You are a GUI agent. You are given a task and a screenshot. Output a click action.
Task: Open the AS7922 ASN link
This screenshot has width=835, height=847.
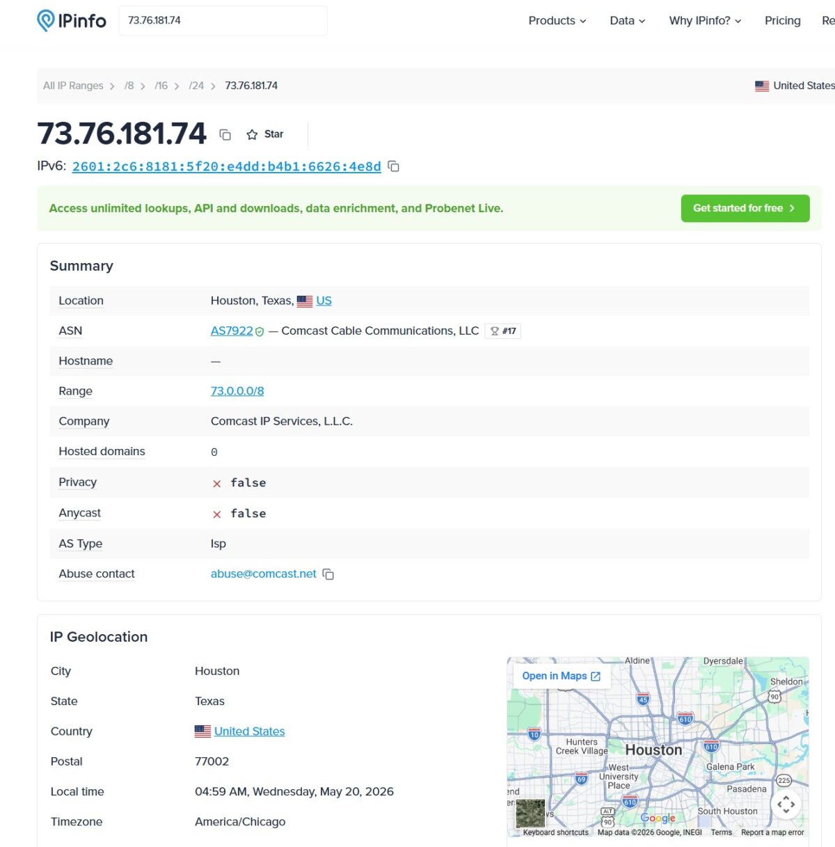(x=232, y=331)
